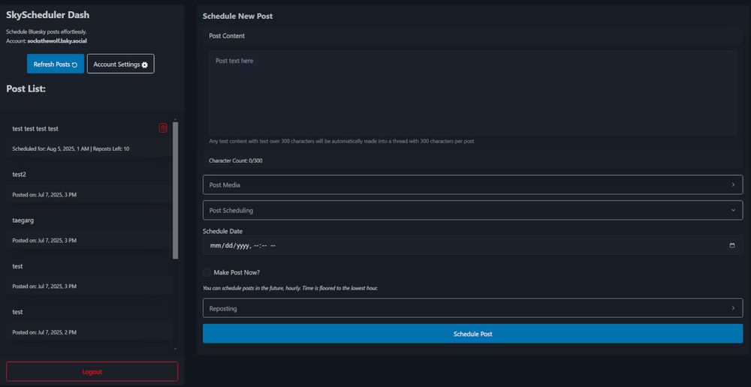Click the Schedule Post button
The height and width of the screenshot is (387, 751).
click(472, 334)
